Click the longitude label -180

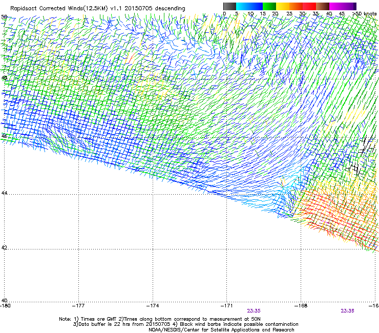pos(5,306)
